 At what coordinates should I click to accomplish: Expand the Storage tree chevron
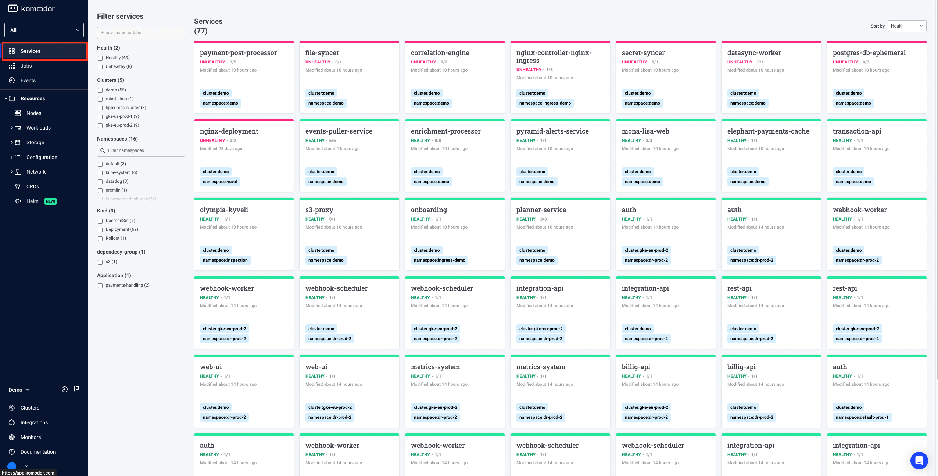pyautogui.click(x=12, y=142)
